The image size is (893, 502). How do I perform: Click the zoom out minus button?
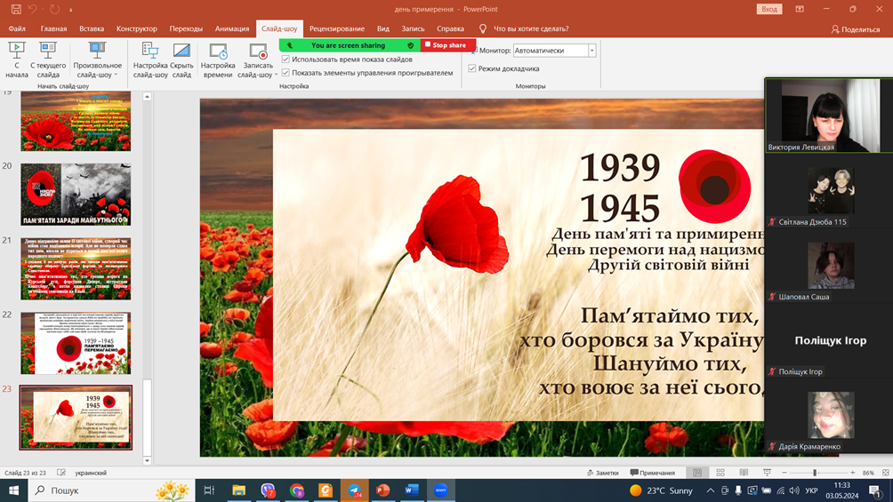[x=784, y=473]
